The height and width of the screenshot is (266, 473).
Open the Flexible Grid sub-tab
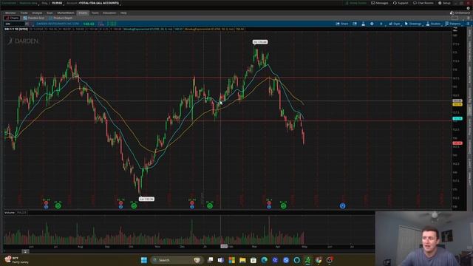34,18
